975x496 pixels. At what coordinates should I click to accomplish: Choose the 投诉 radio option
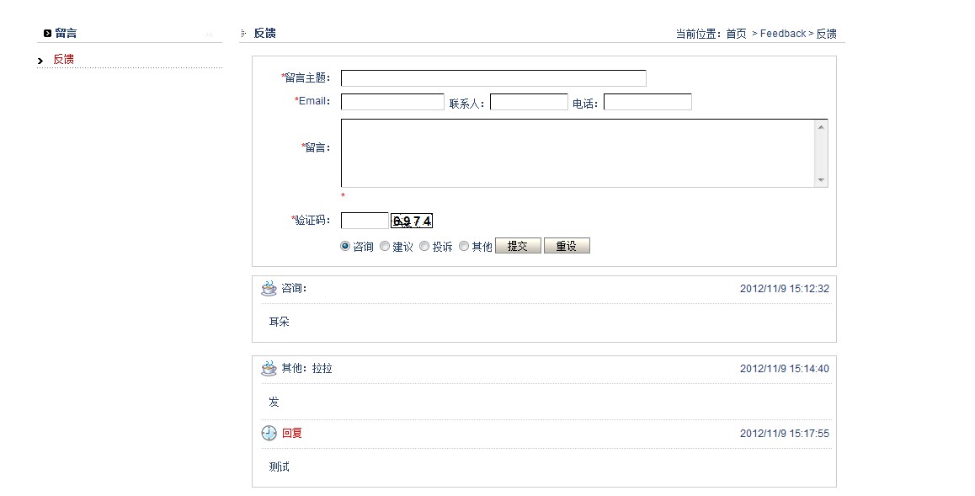424,247
